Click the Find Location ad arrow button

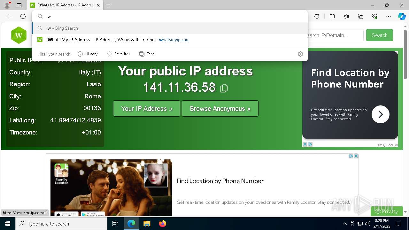(x=380, y=114)
